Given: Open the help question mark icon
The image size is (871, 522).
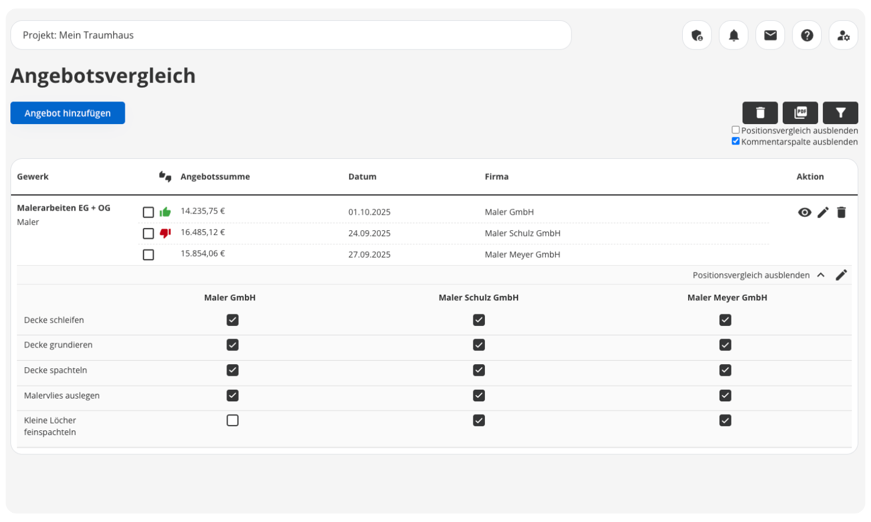Looking at the screenshot, I should pos(807,35).
